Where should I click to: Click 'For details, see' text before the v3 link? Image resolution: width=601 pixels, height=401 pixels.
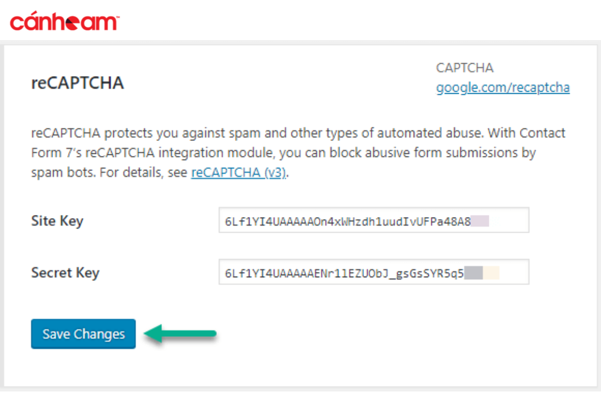(144, 173)
